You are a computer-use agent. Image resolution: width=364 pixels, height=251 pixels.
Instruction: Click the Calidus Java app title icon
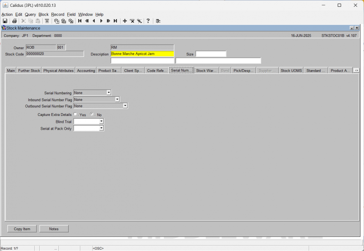point(5,5)
